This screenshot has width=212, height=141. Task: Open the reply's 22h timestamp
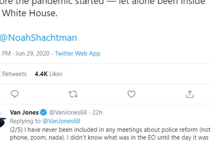pyautogui.click(x=97, y=112)
